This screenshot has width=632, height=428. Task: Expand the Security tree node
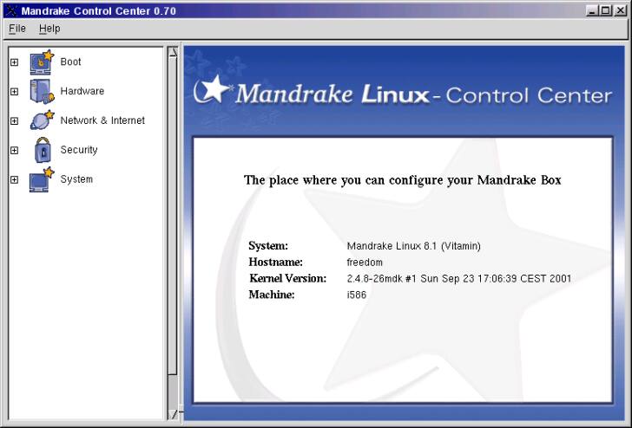[14, 150]
